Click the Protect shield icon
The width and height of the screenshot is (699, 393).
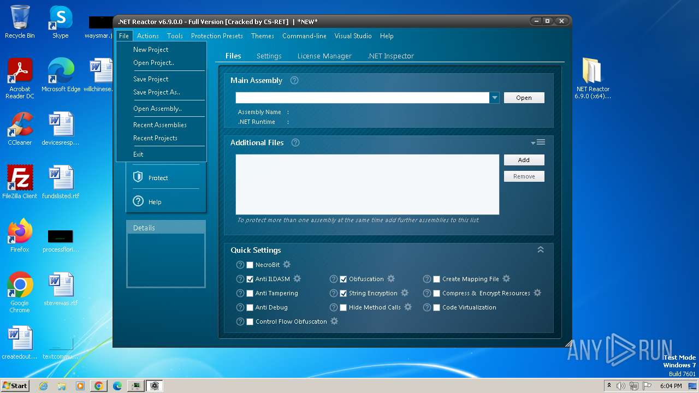click(x=138, y=177)
